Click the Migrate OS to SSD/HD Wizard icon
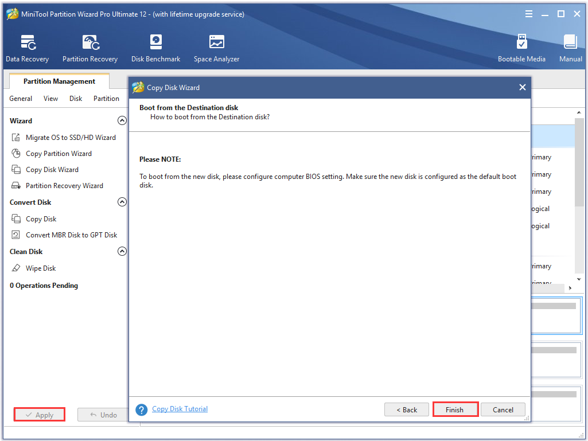This screenshot has width=588, height=441. (x=15, y=137)
